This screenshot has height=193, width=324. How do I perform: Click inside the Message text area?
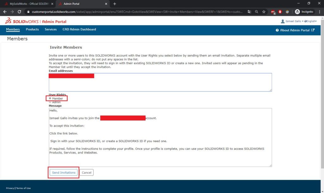(x=160, y=137)
